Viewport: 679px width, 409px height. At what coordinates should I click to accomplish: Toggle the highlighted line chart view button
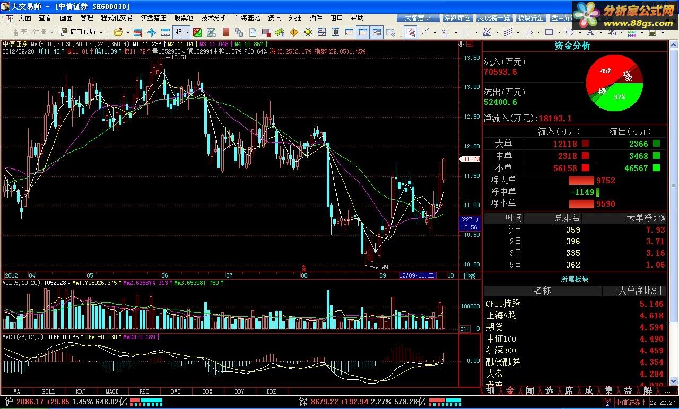coord(363,32)
